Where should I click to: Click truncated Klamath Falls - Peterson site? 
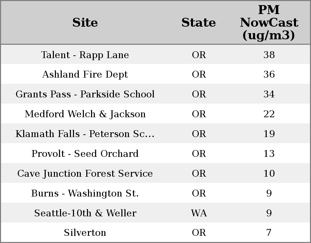coord(85,134)
